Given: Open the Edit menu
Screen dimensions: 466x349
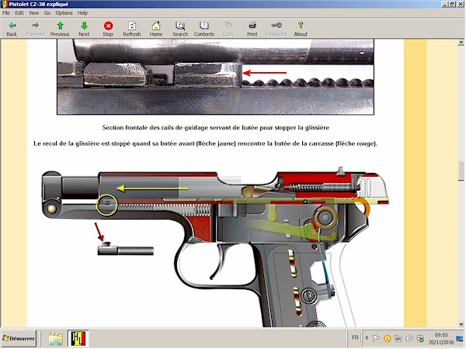Looking at the screenshot, I should click(19, 12).
